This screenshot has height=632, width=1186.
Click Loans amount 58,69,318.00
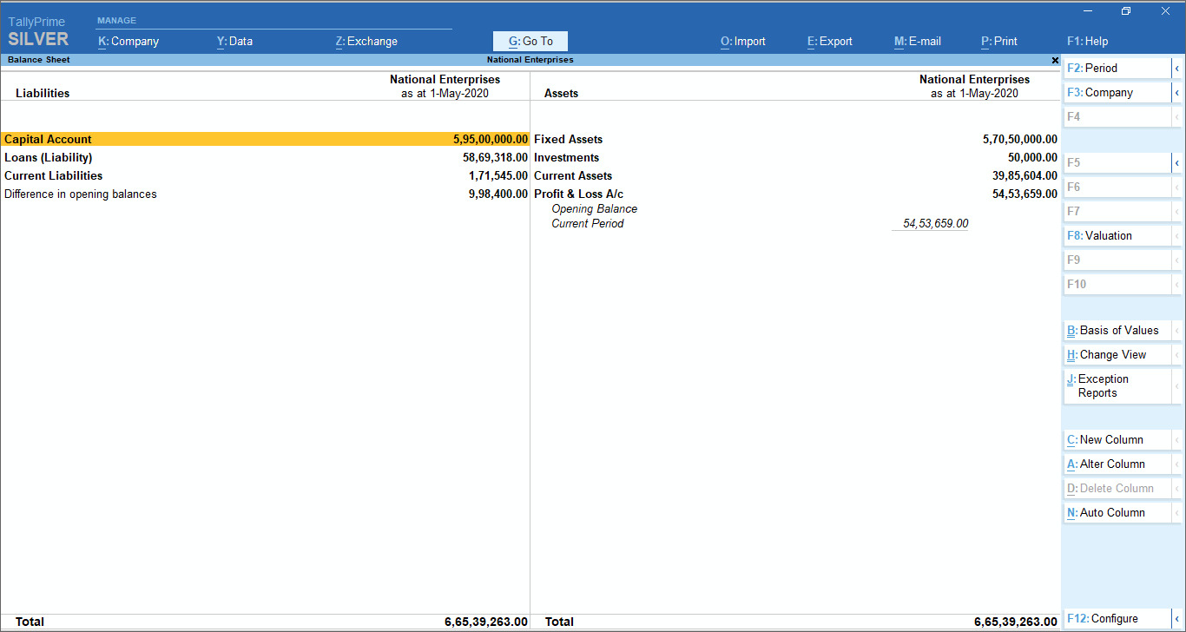point(495,157)
